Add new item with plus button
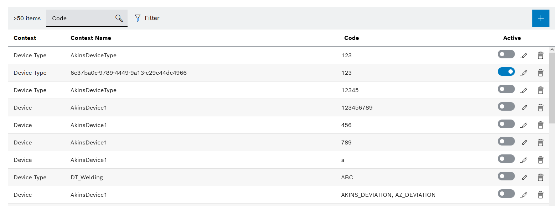The height and width of the screenshot is (206, 558). [541, 18]
